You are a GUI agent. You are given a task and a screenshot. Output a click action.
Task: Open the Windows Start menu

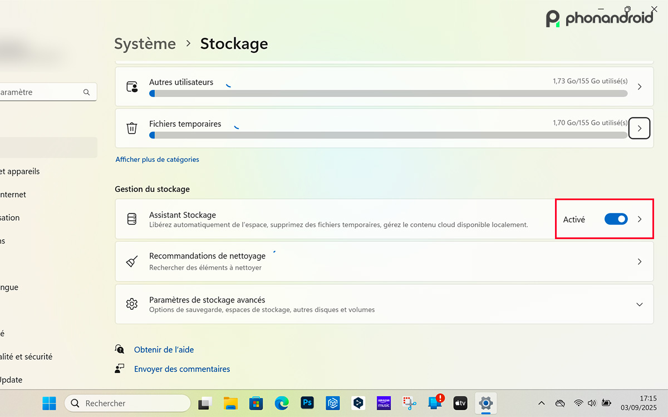[x=49, y=403]
